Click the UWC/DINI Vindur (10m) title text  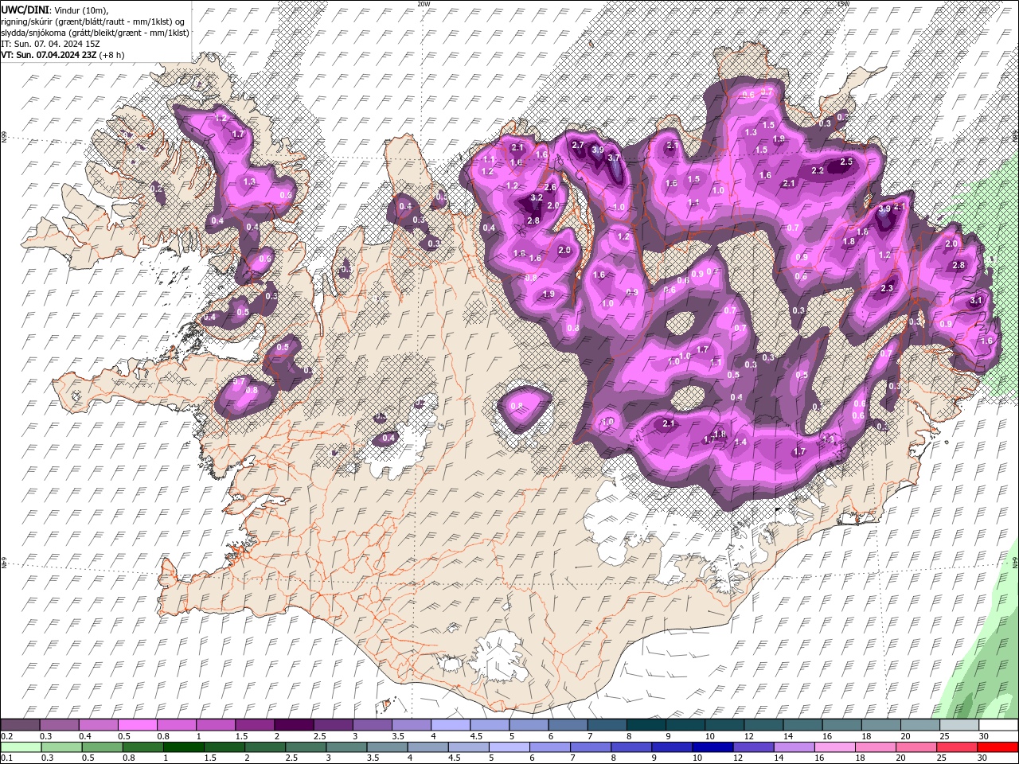click(54, 9)
